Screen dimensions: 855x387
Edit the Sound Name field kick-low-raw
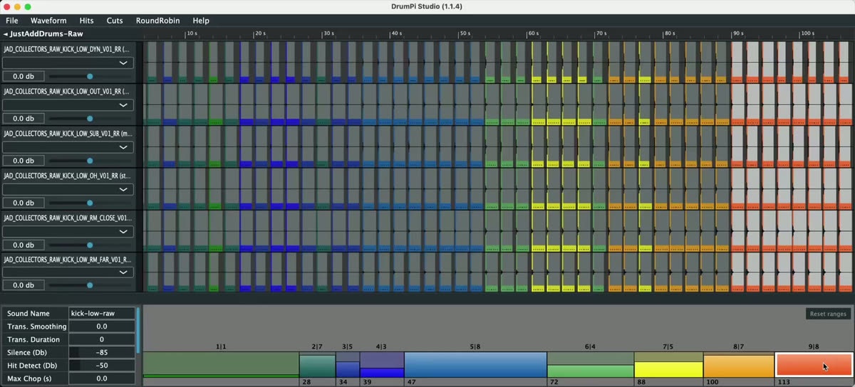pyautogui.click(x=102, y=314)
